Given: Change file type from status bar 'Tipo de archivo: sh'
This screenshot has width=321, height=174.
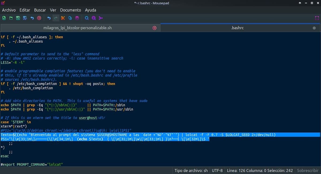Looking at the screenshot, I should (191, 171).
